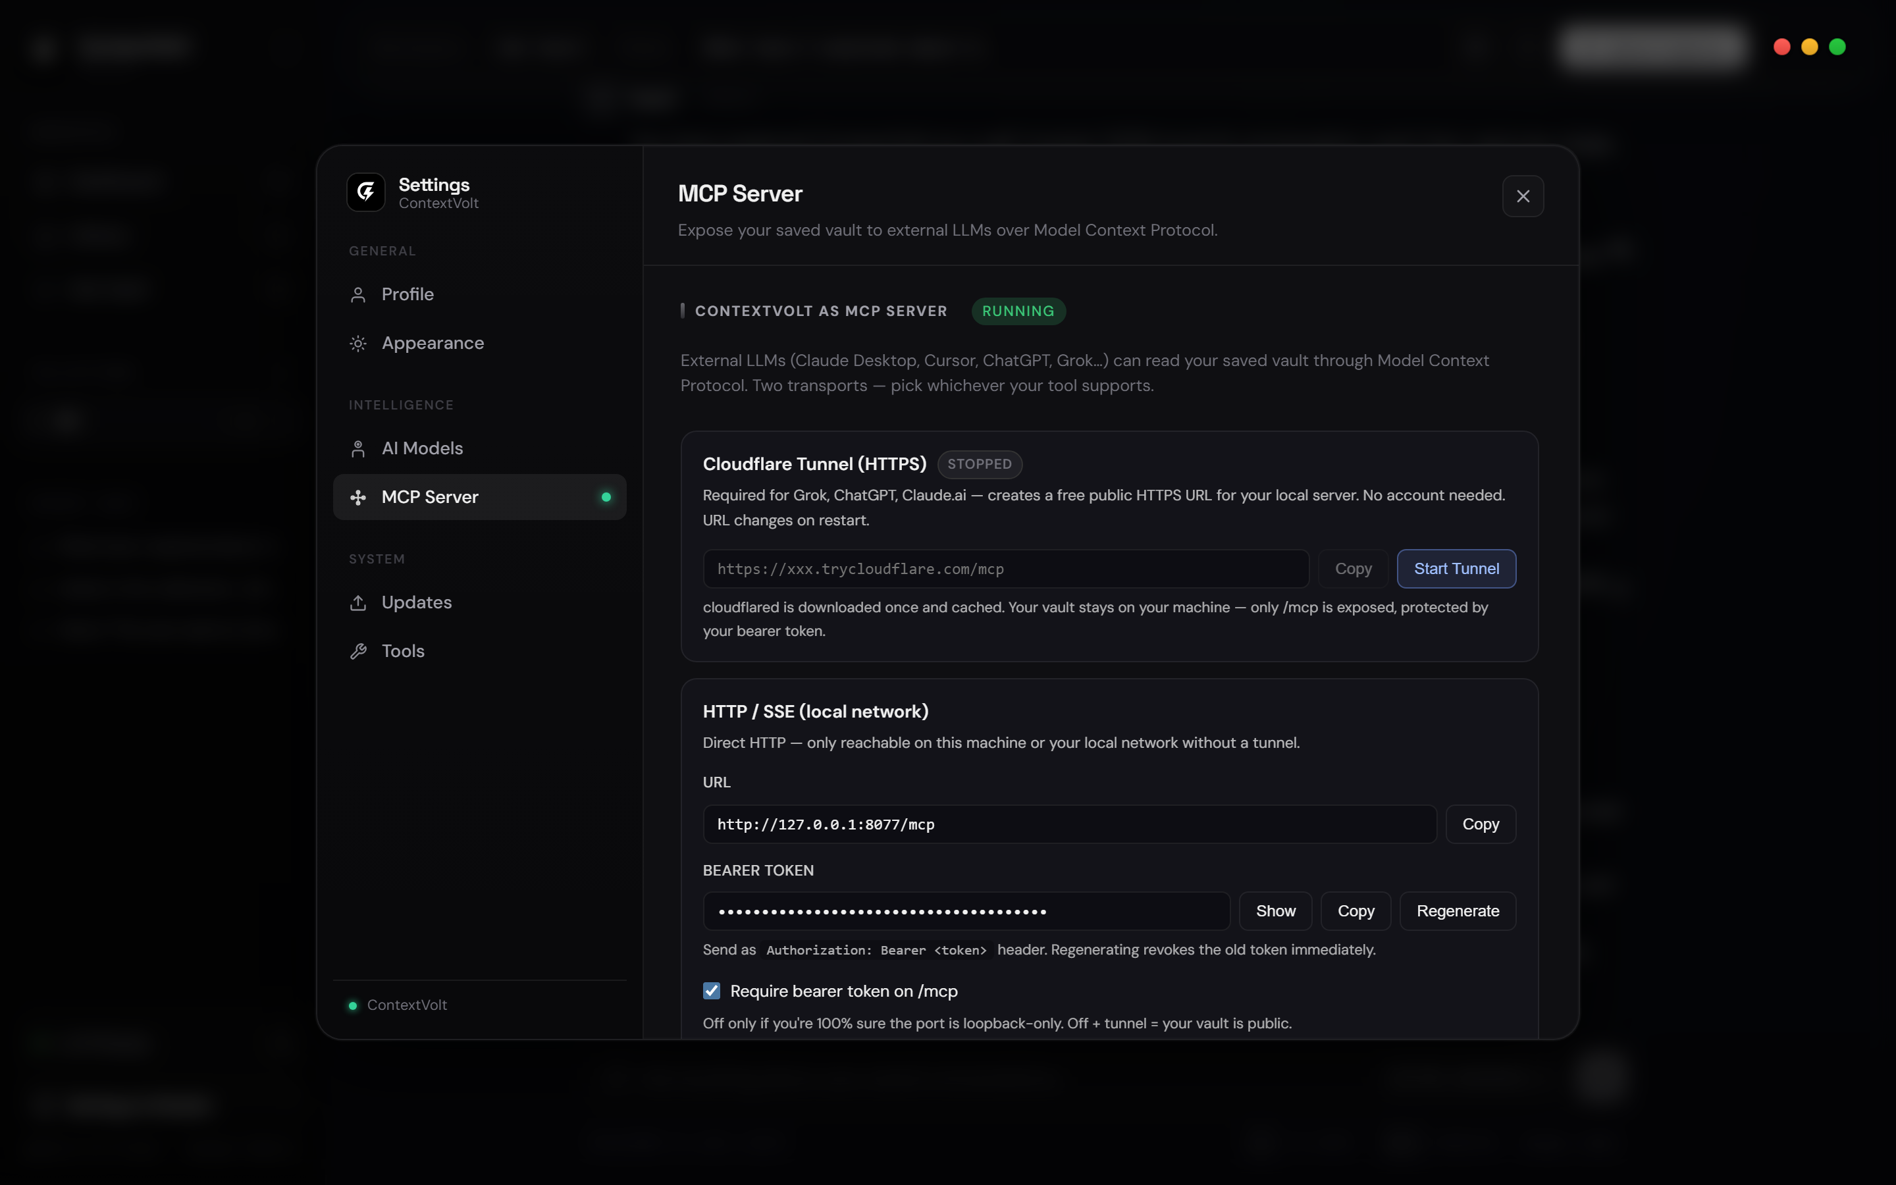Viewport: 1896px width, 1185px height.
Task: Click the trycloudflare URL field
Action: 1005,569
